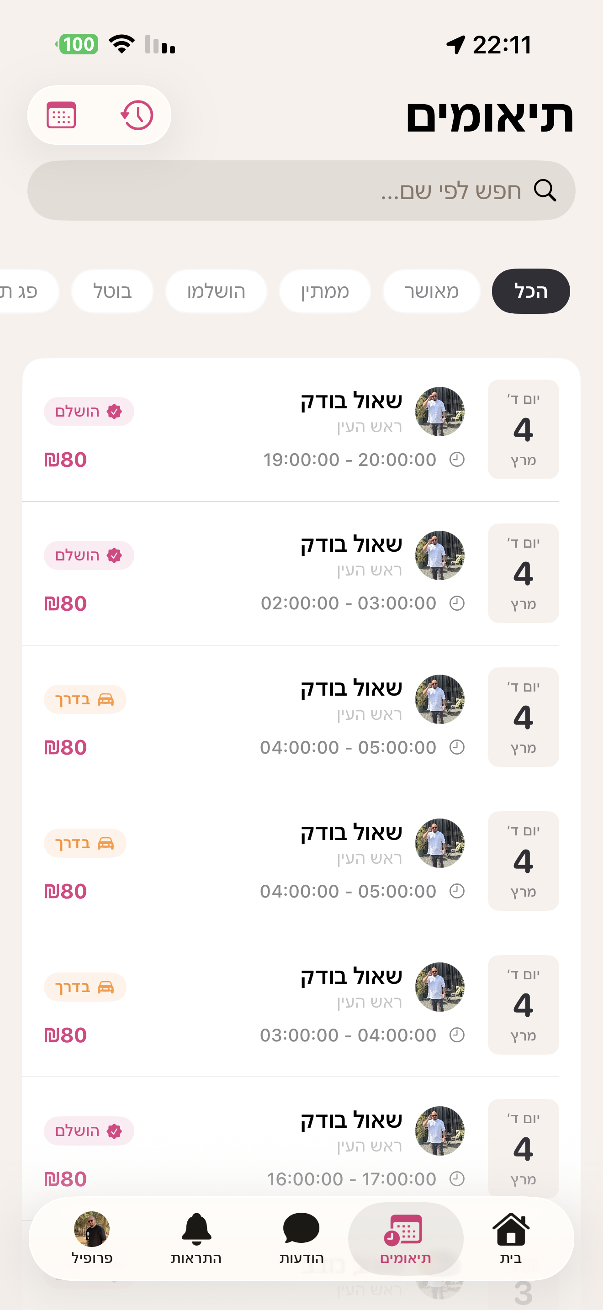Tap 'בדרך' status on 03:00–04:00 appointment

(x=85, y=987)
